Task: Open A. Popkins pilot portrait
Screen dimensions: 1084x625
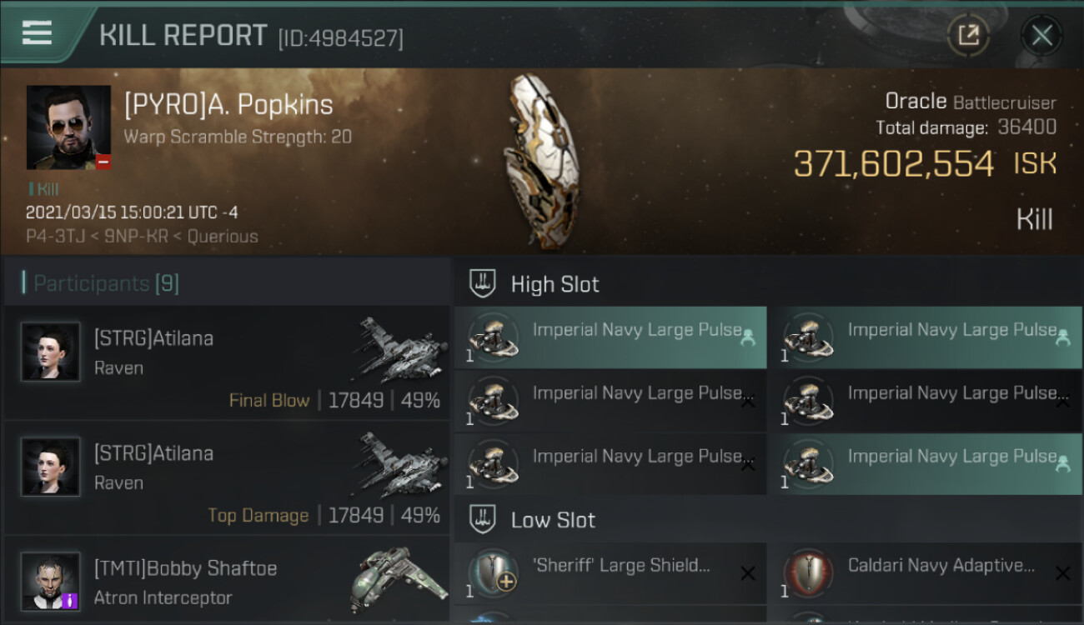Action: [68, 127]
